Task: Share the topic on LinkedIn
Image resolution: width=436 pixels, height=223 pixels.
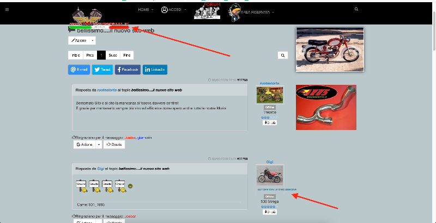Action: coord(155,70)
